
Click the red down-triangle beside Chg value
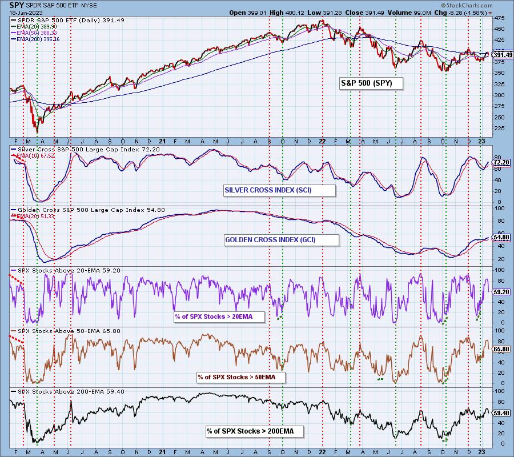(x=491, y=13)
